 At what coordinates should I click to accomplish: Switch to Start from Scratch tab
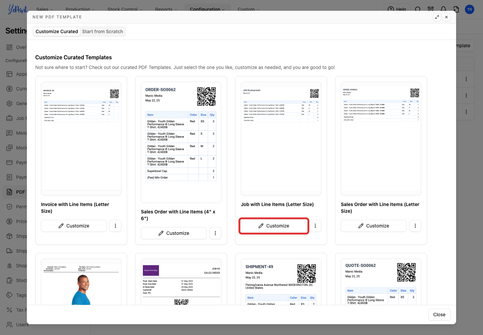(103, 31)
